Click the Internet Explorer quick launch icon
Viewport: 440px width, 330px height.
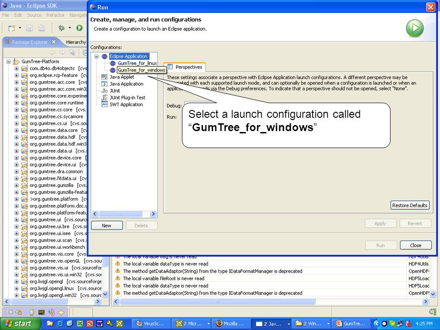(x=60, y=324)
